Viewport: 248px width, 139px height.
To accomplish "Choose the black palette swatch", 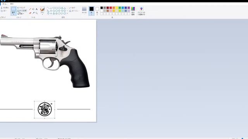I will coord(102,8).
